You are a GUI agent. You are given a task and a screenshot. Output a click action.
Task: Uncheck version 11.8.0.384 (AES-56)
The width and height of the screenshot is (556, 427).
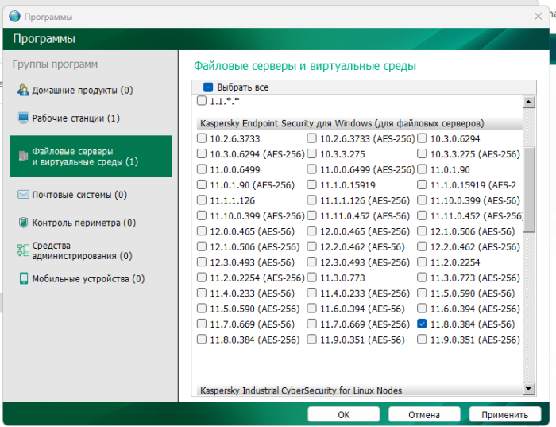(x=422, y=324)
